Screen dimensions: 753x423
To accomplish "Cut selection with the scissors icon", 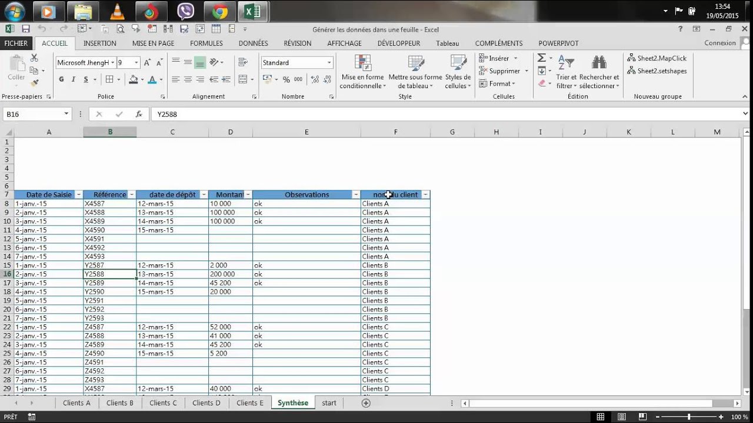I will coord(34,58).
